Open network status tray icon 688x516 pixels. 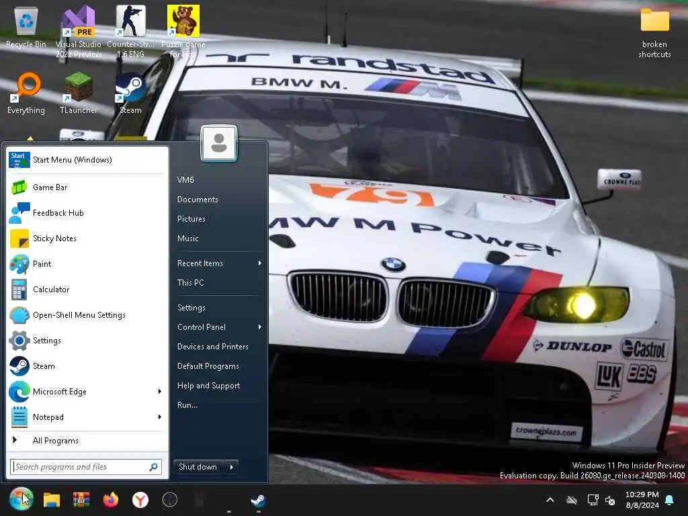(x=593, y=500)
